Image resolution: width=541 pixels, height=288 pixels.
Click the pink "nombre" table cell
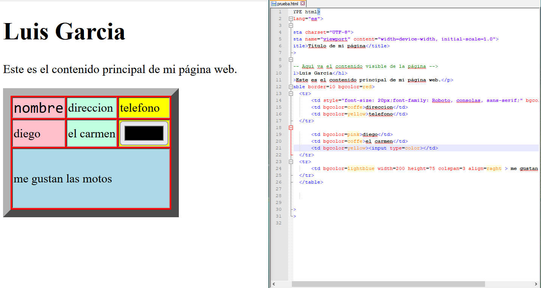click(39, 108)
